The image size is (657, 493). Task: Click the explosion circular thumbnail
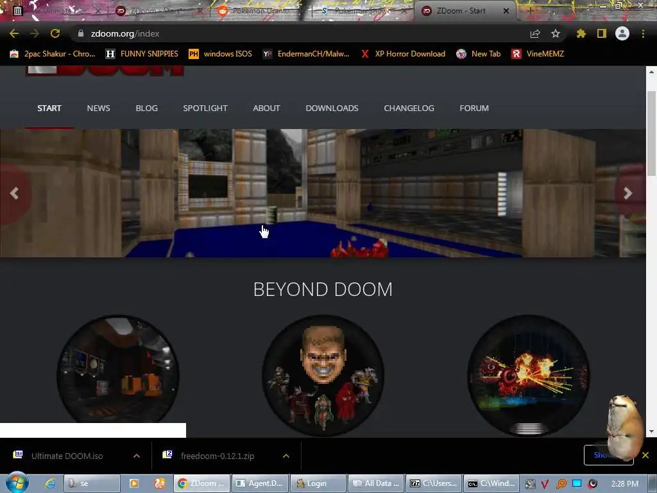pos(529,376)
